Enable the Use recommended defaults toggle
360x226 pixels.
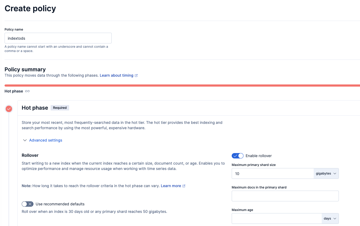pyautogui.click(x=27, y=204)
